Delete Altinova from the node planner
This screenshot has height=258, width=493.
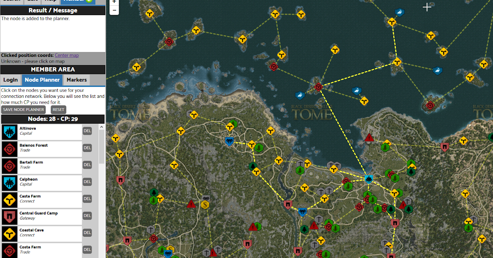point(87,131)
